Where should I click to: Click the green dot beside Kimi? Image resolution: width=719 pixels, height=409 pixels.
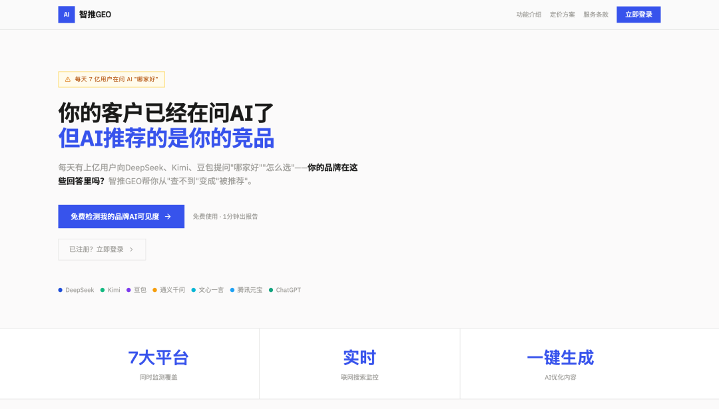pos(103,290)
